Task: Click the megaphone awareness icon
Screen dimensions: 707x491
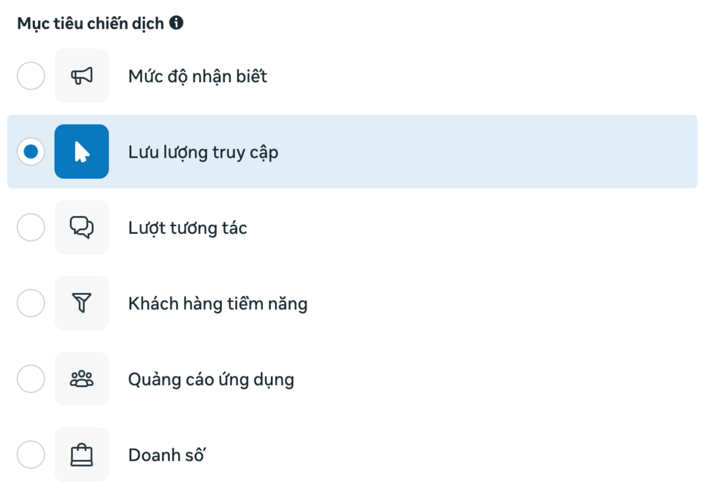Action: click(x=81, y=76)
